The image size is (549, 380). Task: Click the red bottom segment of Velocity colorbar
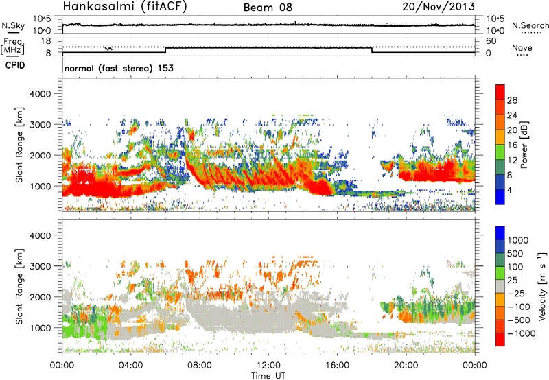[500, 340]
